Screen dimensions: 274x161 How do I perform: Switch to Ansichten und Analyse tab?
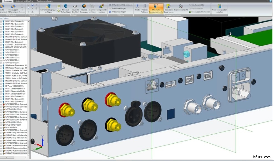(24, 1)
